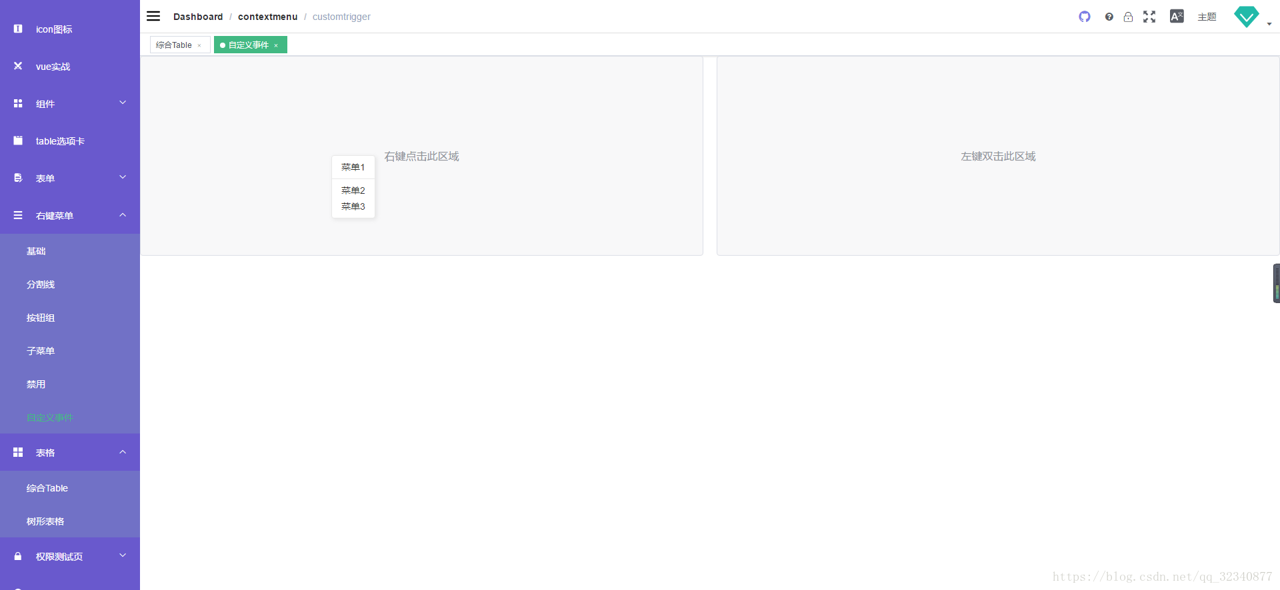1280x590 pixels.
Task: Open the language switch icon
Action: pyautogui.click(x=1177, y=16)
